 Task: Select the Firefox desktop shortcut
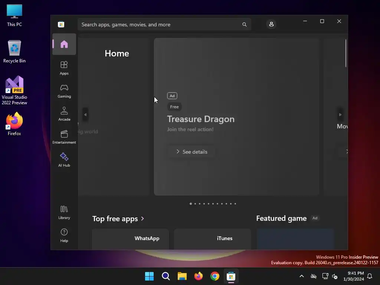pyautogui.click(x=14, y=124)
